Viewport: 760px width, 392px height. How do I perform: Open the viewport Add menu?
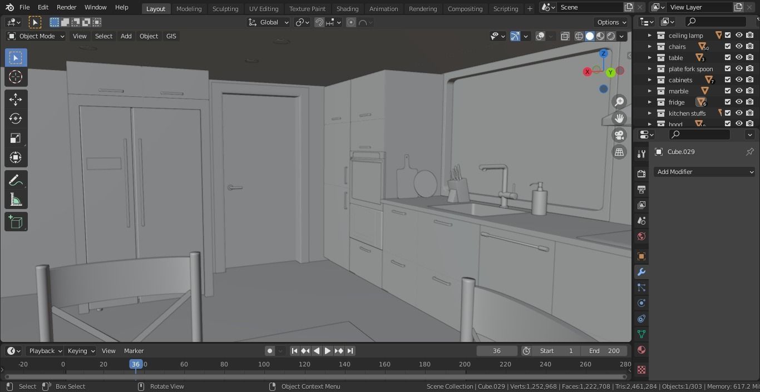(126, 36)
